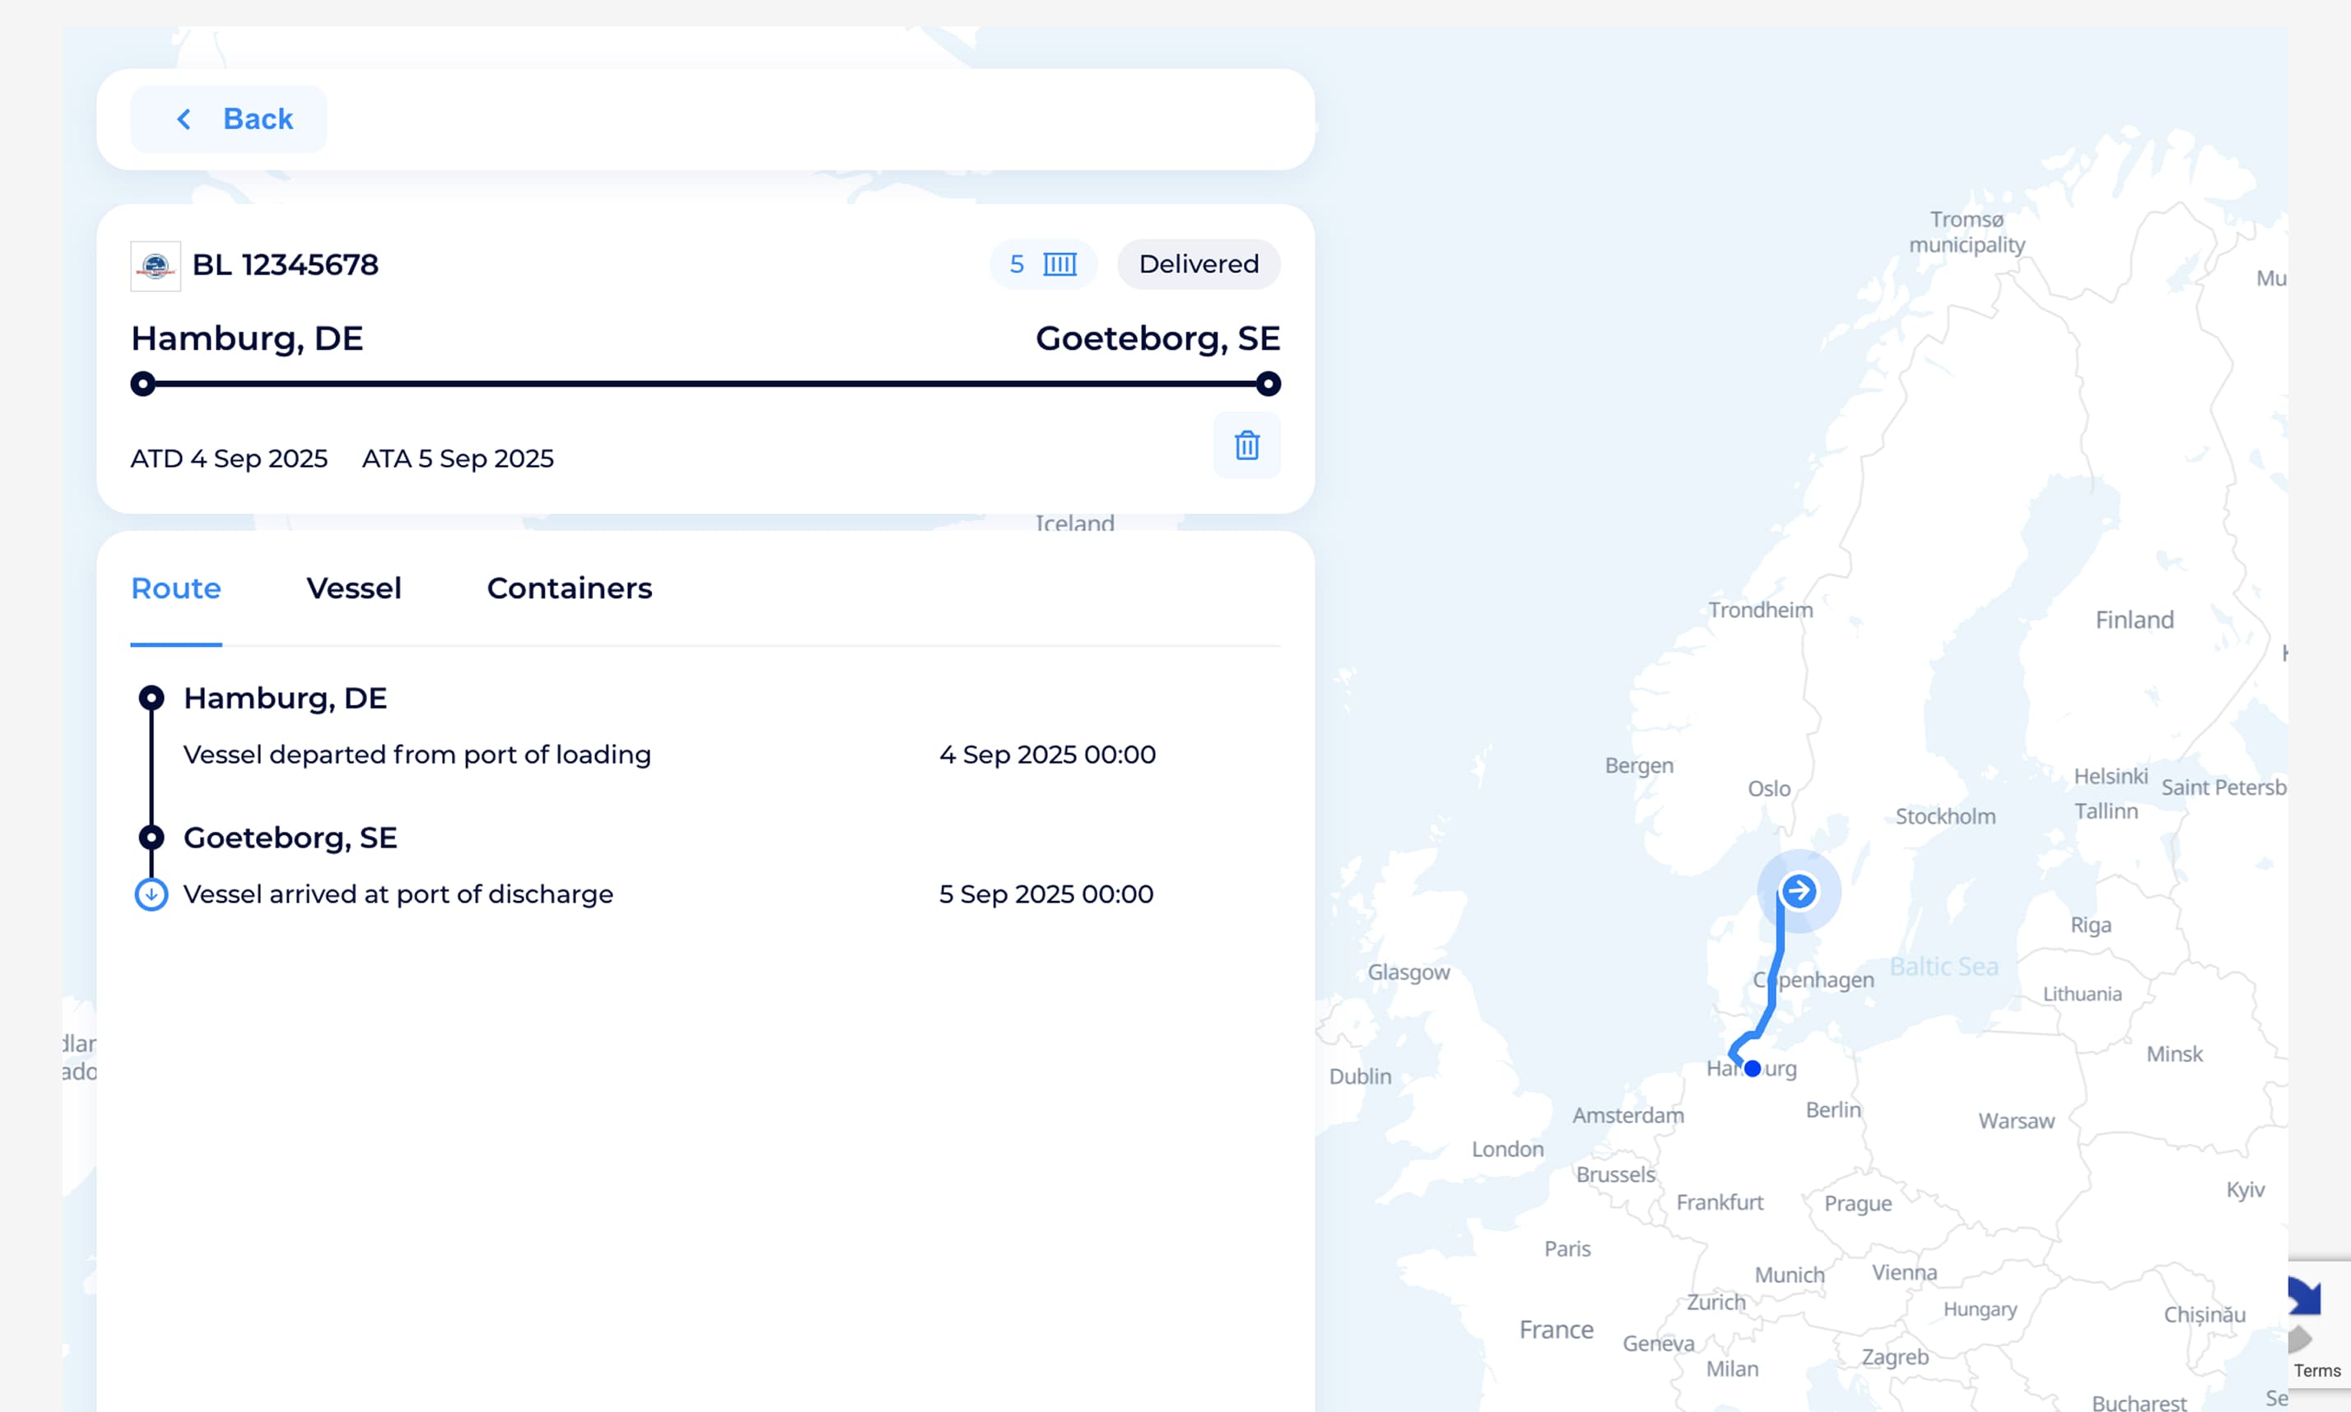Click the arrival down-arrow circle icon
2351x1412 pixels.
click(x=151, y=894)
